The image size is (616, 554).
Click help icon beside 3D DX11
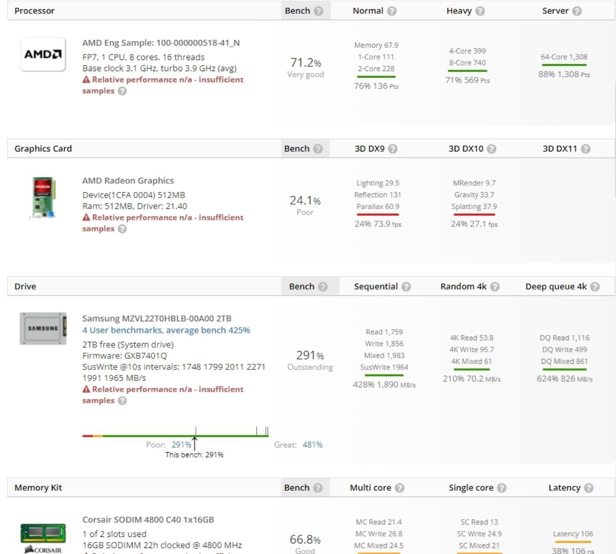tap(586, 149)
